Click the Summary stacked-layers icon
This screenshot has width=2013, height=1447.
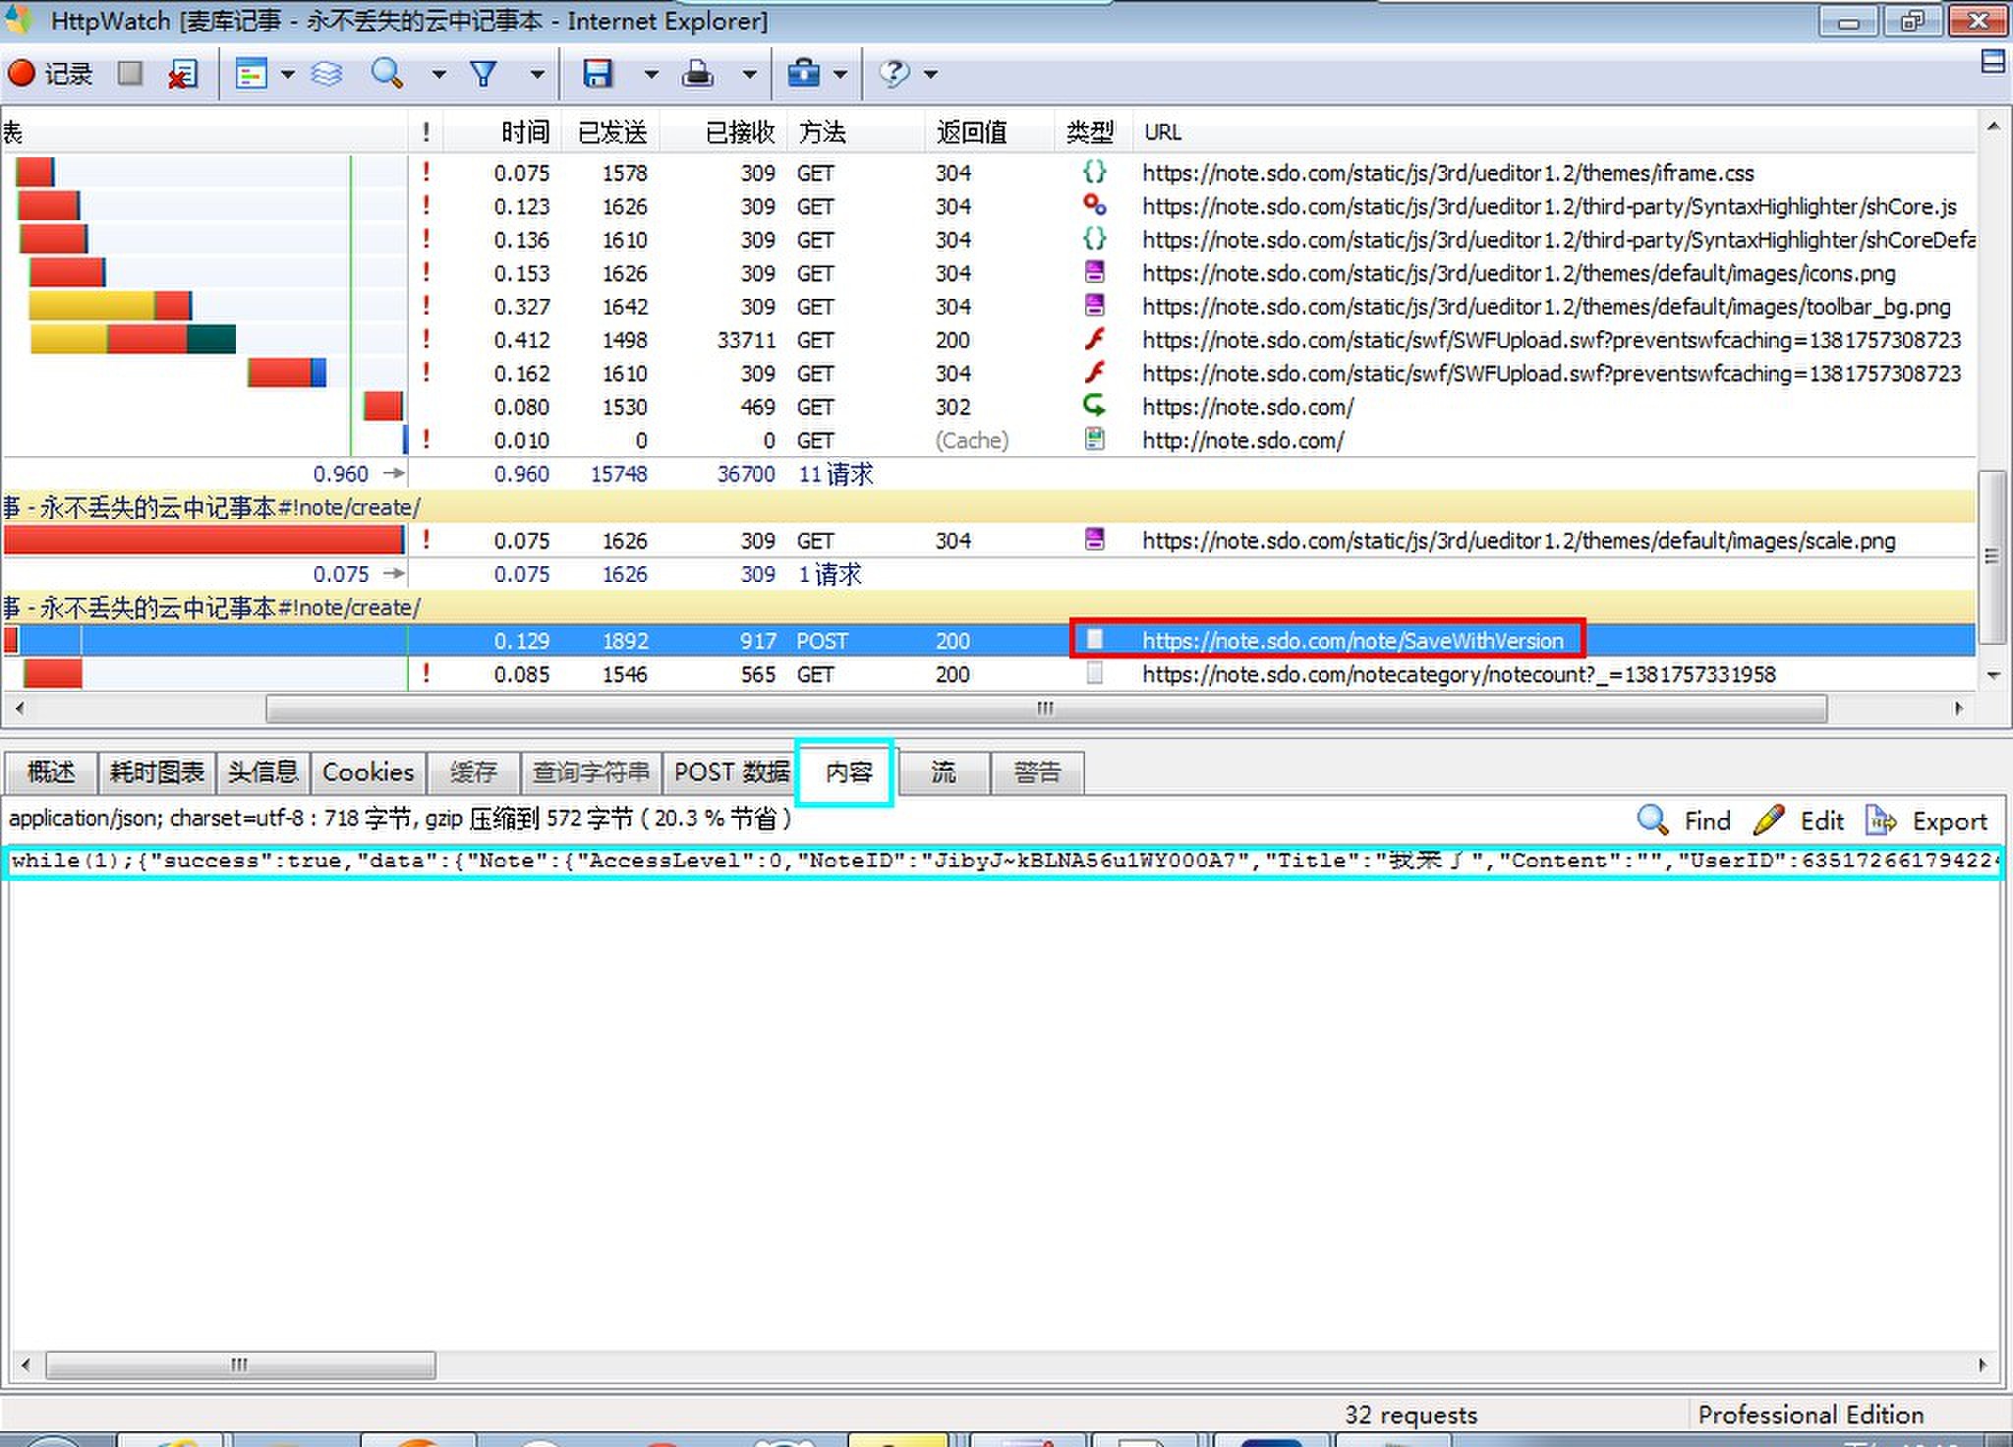point(327,74)
